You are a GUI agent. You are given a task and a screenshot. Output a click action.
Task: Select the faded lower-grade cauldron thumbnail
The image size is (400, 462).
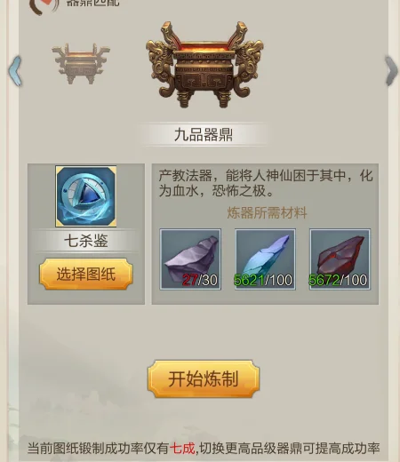(81, 63)
